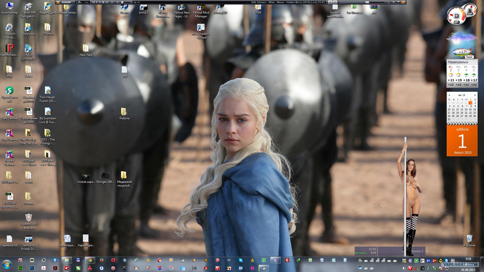The width and height of the screenshot is (484, 272).
Task: Launch TeamViewer from the taskbar
Action: tap(55, 260)
